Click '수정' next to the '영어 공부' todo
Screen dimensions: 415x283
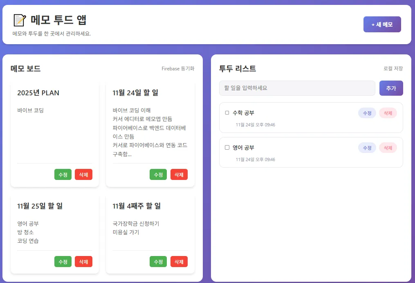367,148
